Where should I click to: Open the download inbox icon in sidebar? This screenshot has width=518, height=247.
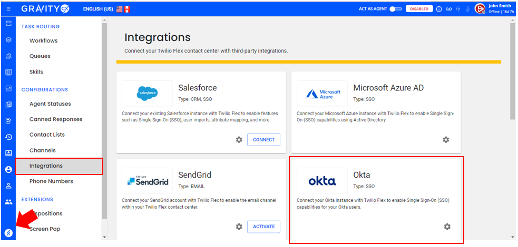(x=8, y=153)
